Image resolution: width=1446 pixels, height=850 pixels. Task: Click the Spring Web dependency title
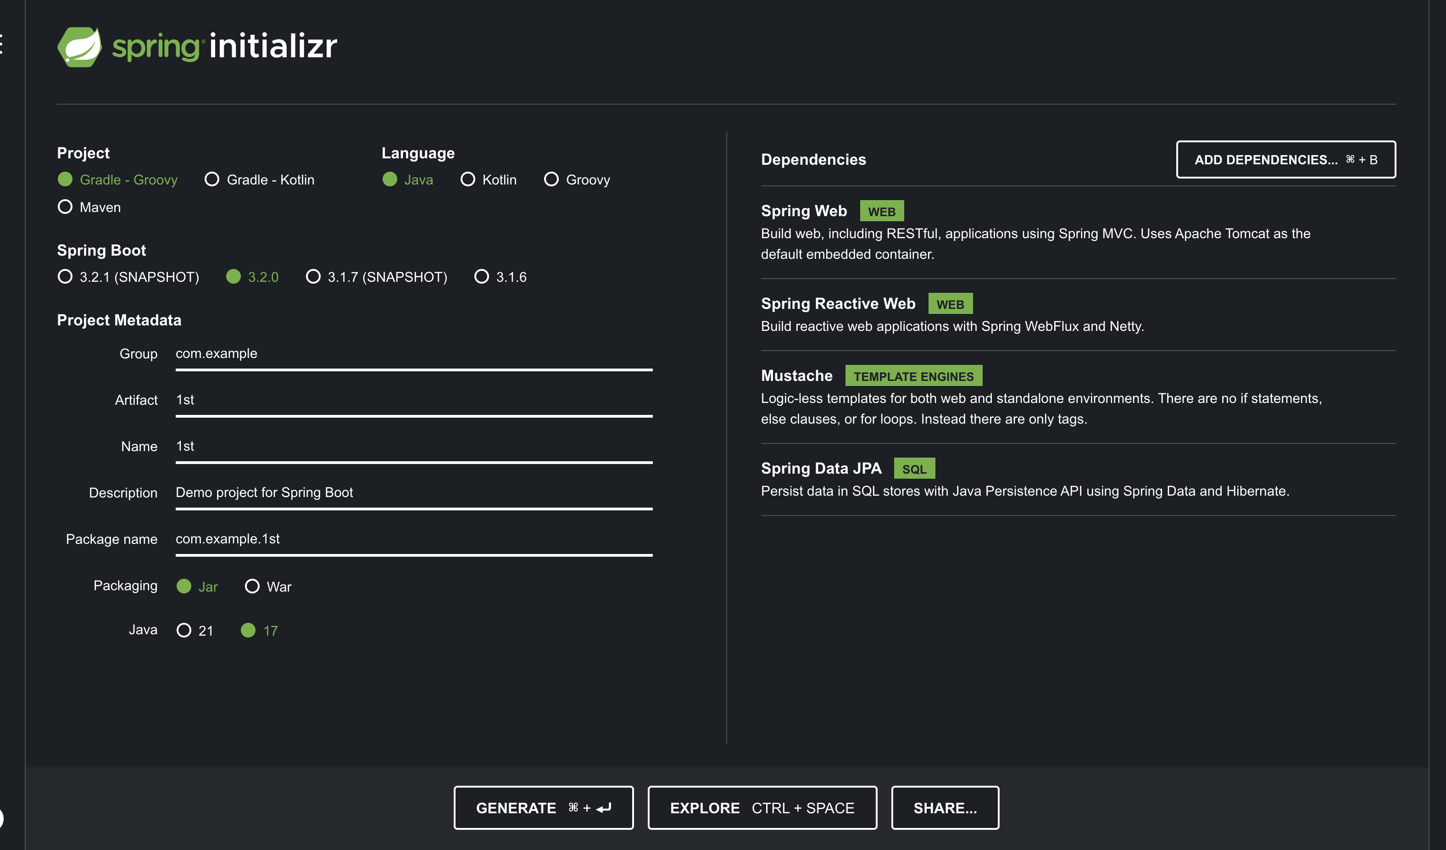[x=803, y=211]
